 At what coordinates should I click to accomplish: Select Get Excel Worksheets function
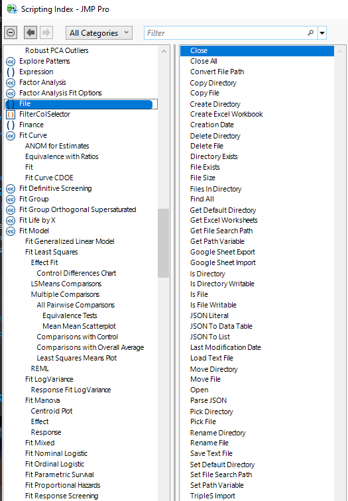[223, 220]
